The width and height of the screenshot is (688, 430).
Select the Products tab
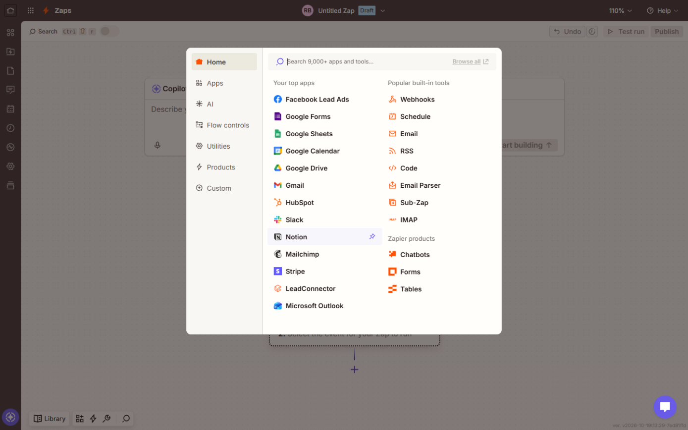point(224,167)
